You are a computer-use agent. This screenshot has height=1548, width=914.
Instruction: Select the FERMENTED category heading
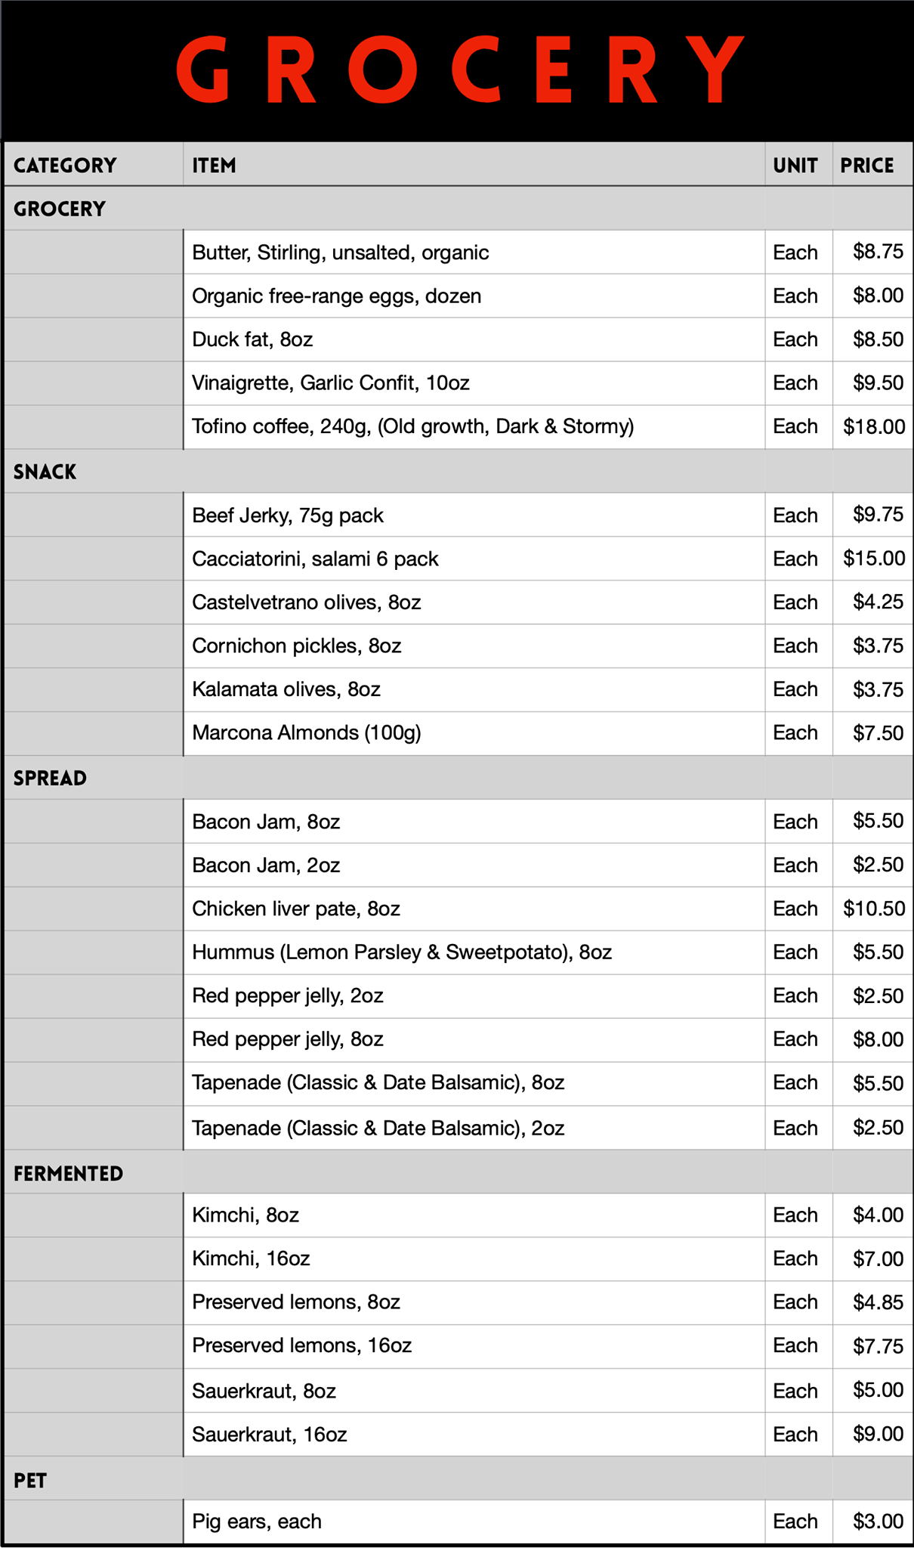(x=68, y=1174)
